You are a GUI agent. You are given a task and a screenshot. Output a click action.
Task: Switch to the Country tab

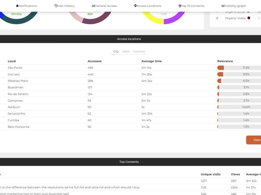(139, 51)
